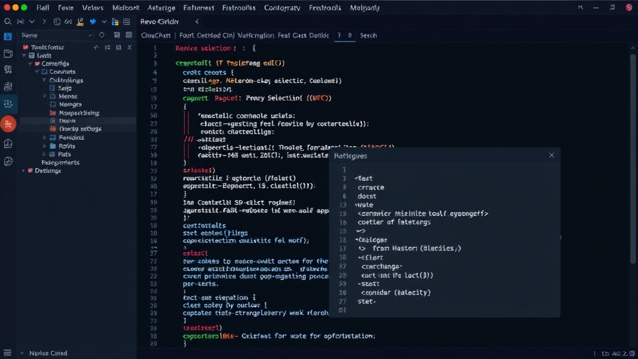Click the circle icon next to Name field
Image resolution: width=638 pixels, height=359 pixels.
coord(102,35)
